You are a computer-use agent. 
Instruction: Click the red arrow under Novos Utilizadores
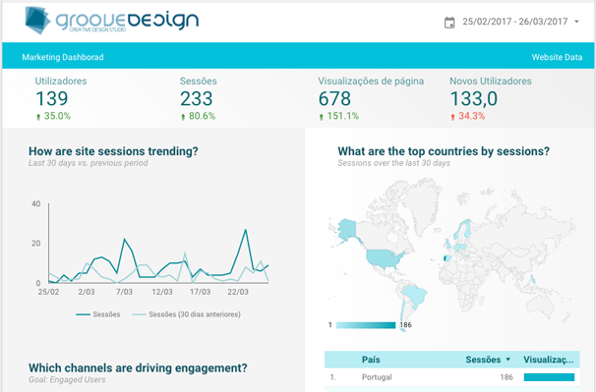(452, 117)
